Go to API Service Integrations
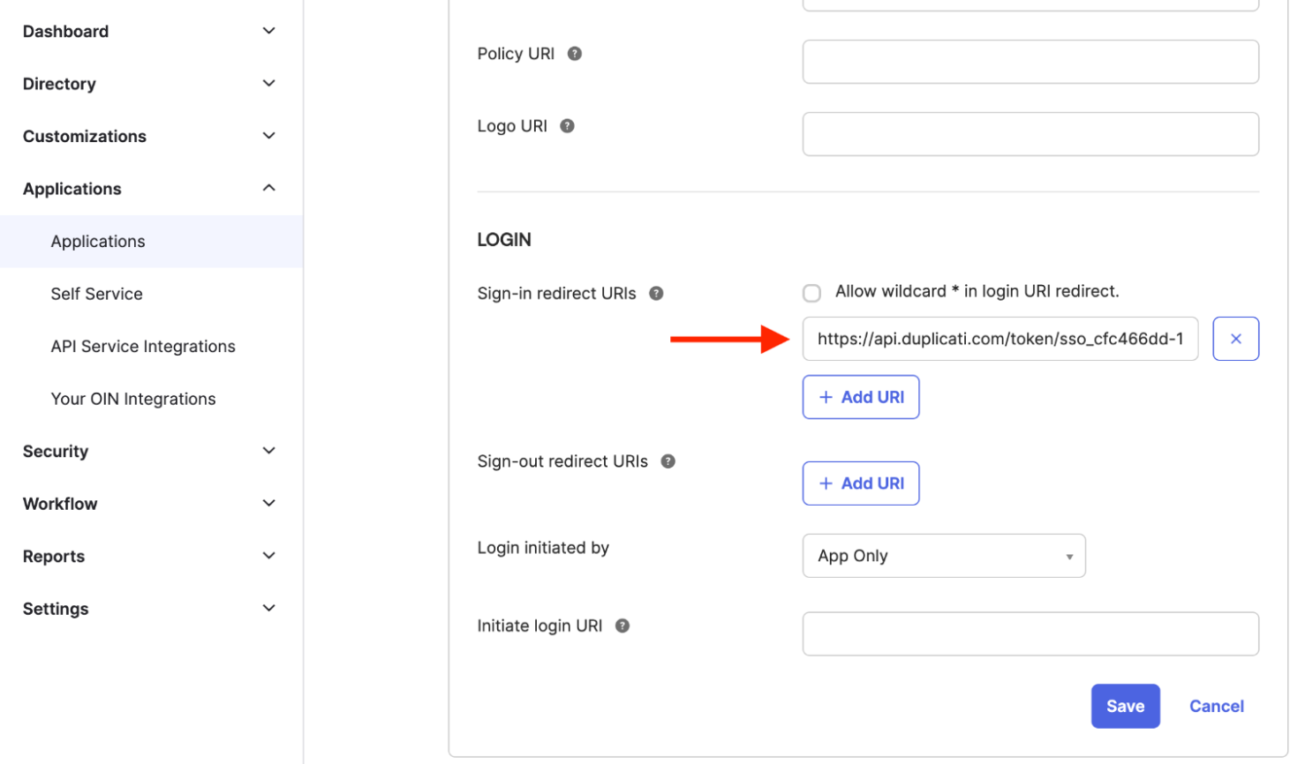The image size is (1305, 764). point(143,347)
